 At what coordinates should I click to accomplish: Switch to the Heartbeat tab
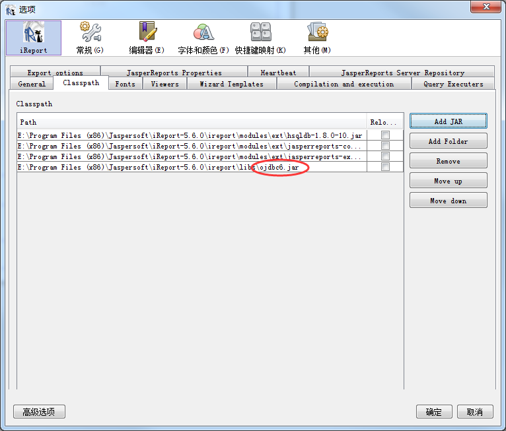(x=278, y=71)
